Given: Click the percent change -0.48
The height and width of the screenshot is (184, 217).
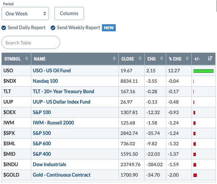Looking at the screenshot, I should click(x=173, y=102).
